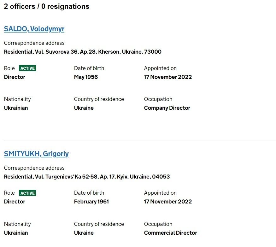The width and height of the screenshot is (276, 247).
Task: Click the 'Correspondence address' label under Saldo
Action: coord(34,43)
